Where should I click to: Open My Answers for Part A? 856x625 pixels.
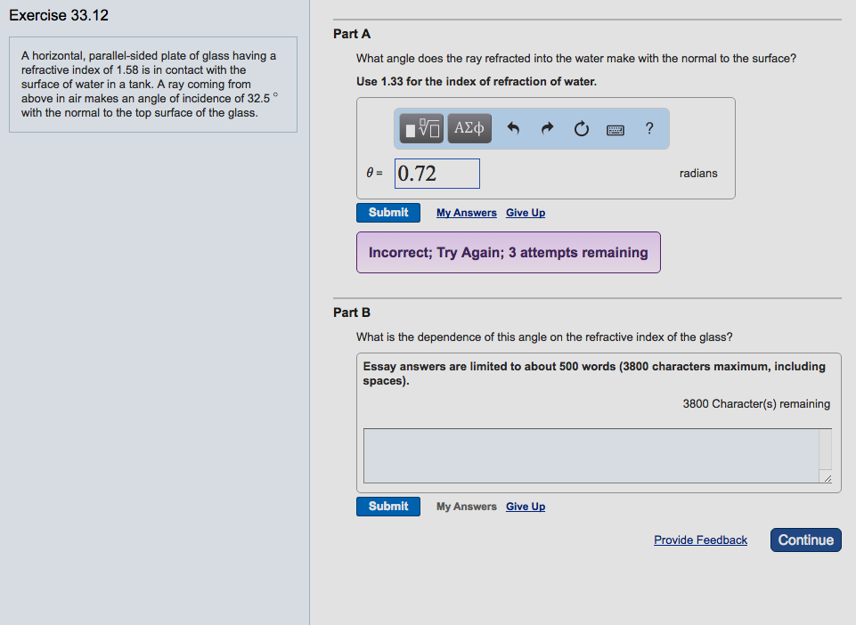coord(466,213)
